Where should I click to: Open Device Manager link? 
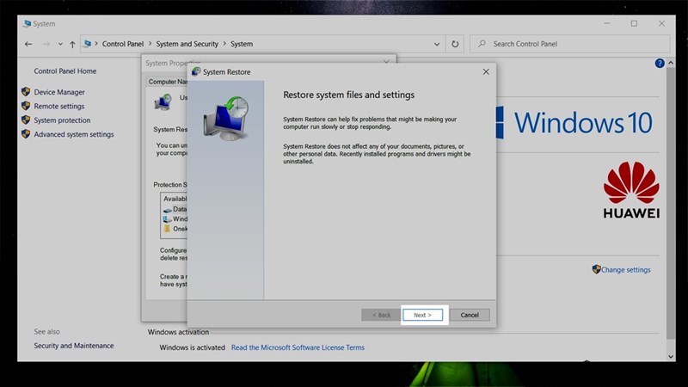click(59, 92)
